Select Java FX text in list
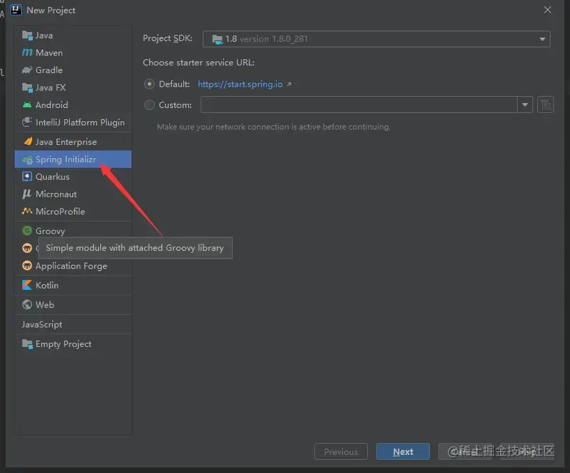The image size is (570, 473). pos(51,88)
